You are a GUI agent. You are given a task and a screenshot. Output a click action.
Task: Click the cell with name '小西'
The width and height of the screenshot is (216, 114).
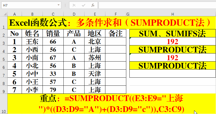tap(32, 50)
